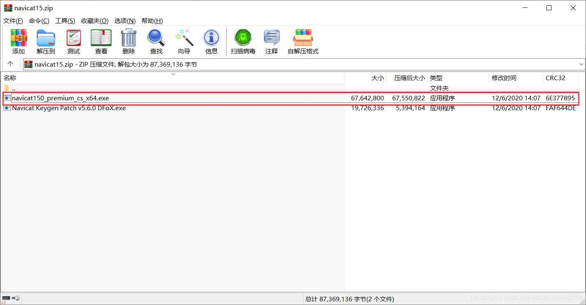Maximize the WinRAR window
Viewport: 586px width, 305px height.
(x=549, y=8)
